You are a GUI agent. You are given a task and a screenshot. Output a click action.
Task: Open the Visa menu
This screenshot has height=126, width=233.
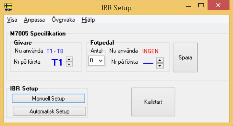pos(12,20)
